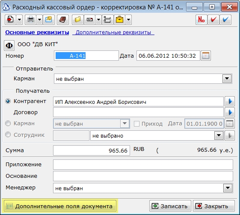This screenshot has width=240, height=215.
Task: Click the print preview icon
Action: tap(49, 20)
